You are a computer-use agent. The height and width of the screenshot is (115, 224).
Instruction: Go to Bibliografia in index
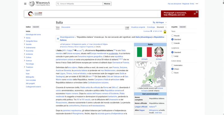coord(30,77)
